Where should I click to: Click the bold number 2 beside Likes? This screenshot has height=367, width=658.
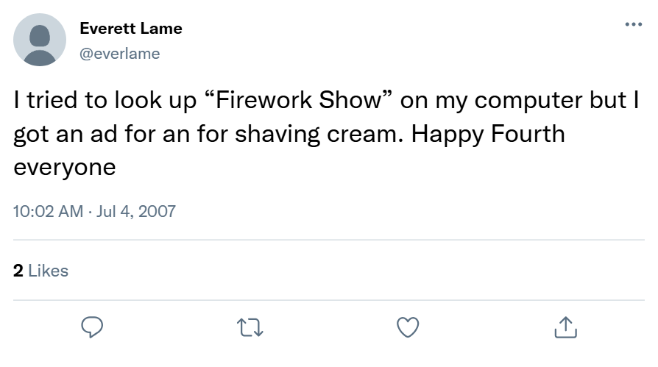pyautogui.click(x=18, y=271)
